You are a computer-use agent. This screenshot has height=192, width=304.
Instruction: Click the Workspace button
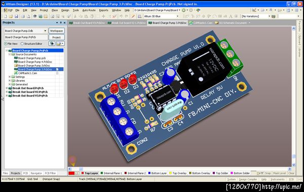click(56, 31)
